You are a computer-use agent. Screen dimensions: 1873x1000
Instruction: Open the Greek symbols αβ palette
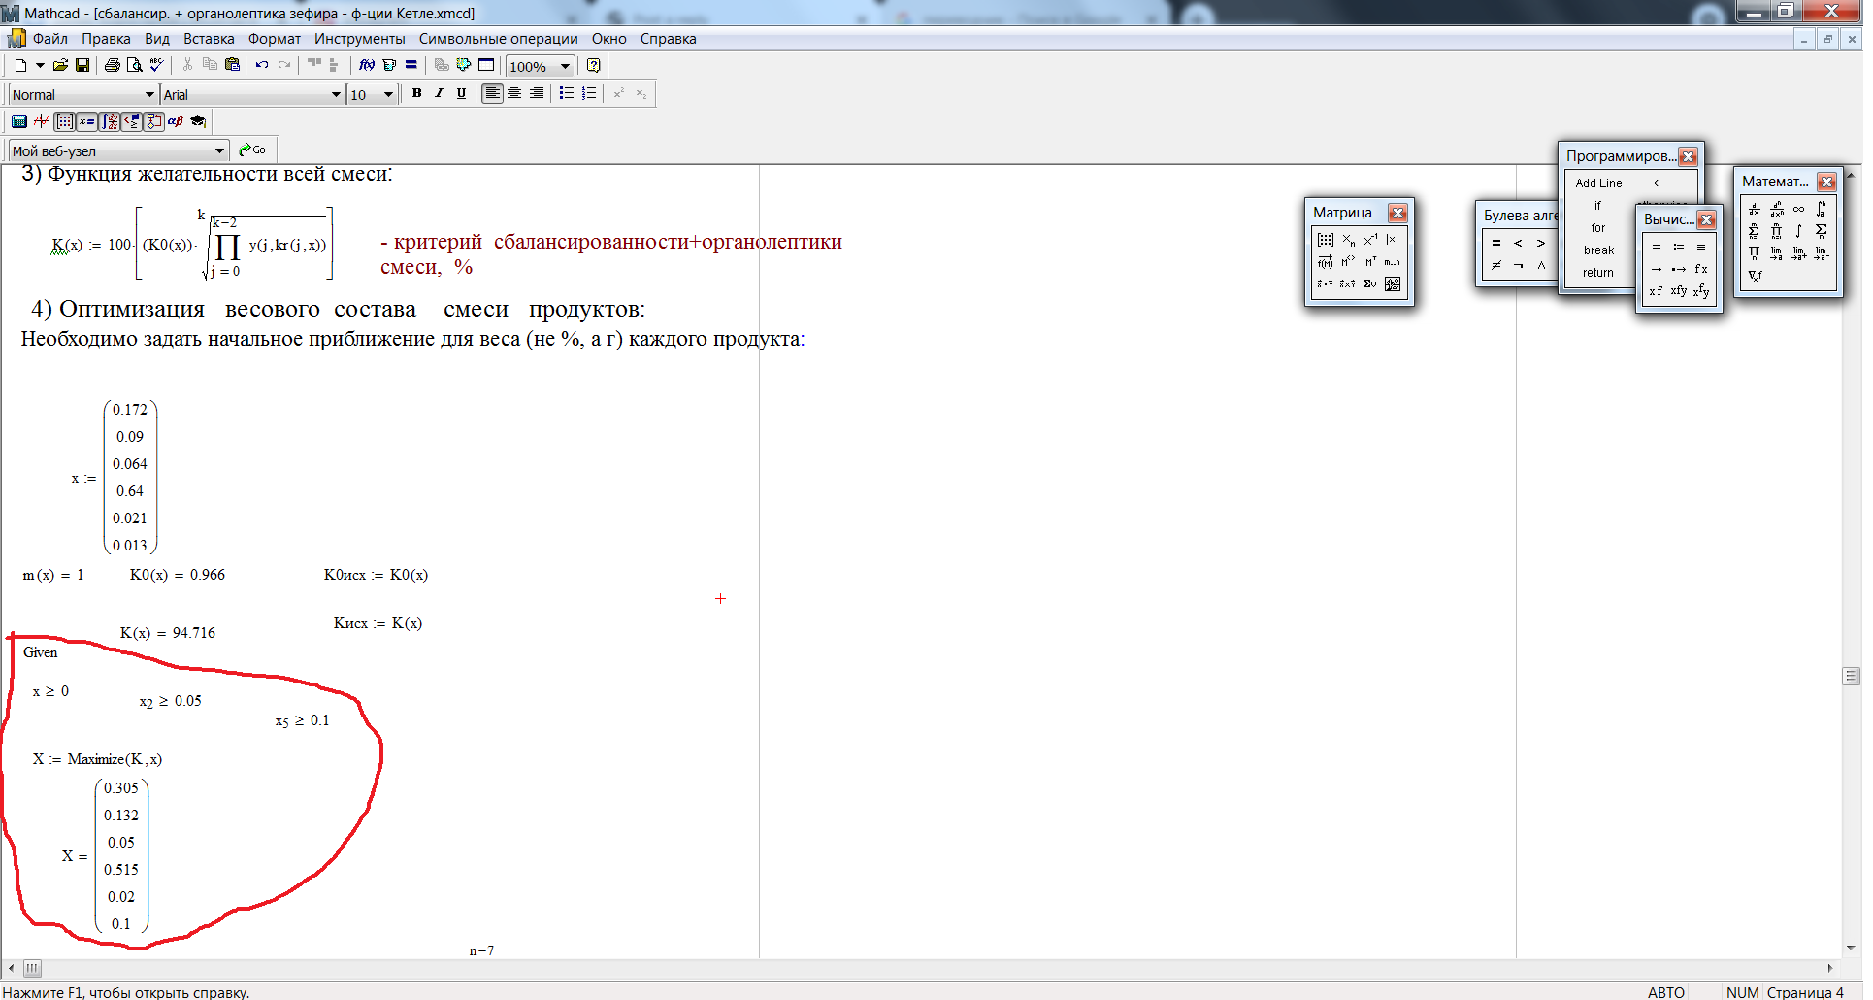pos(176,121)
